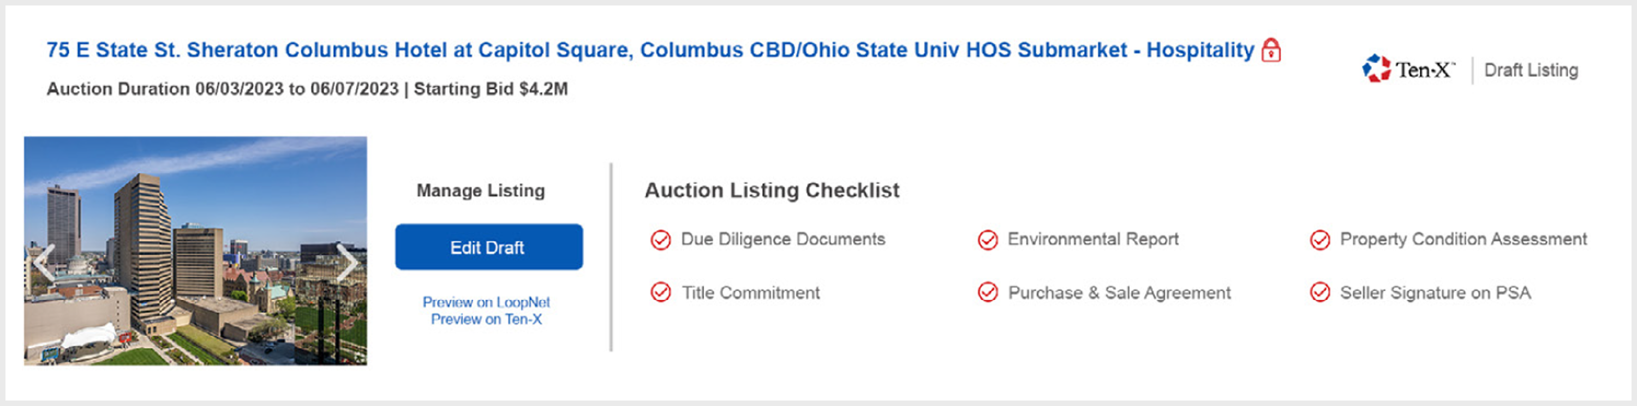Viewport: 1637px width, 406px height.
Task: Open Preview on LoopNet link
Action: pyautogui.click(x=486, y=302)
